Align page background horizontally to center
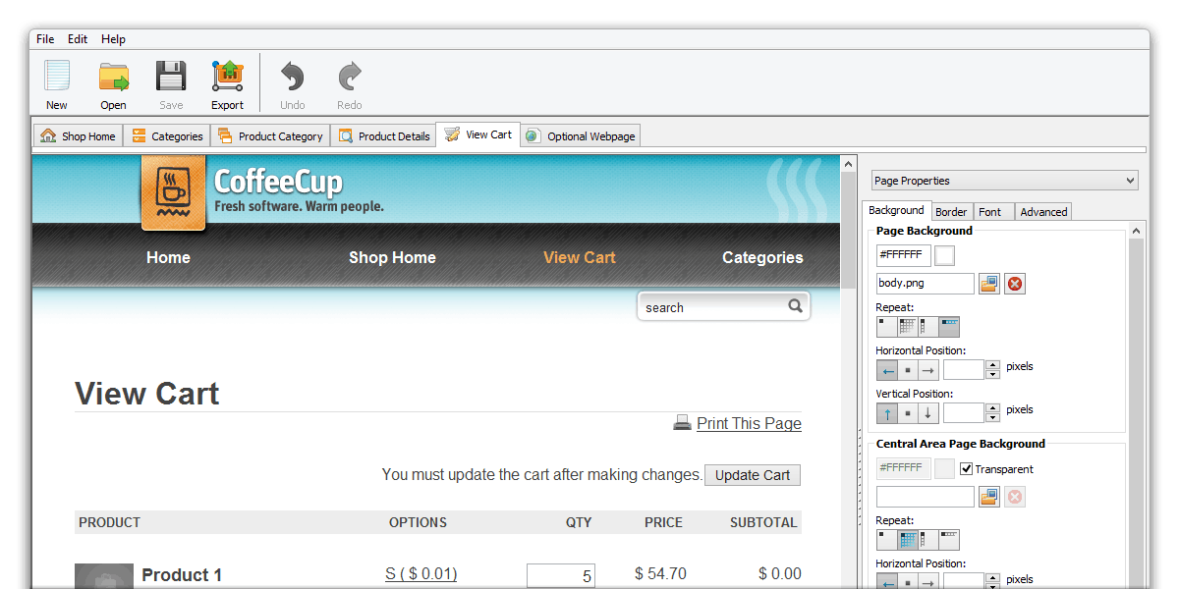This screenshot has width=1179, height=589. 908,370
